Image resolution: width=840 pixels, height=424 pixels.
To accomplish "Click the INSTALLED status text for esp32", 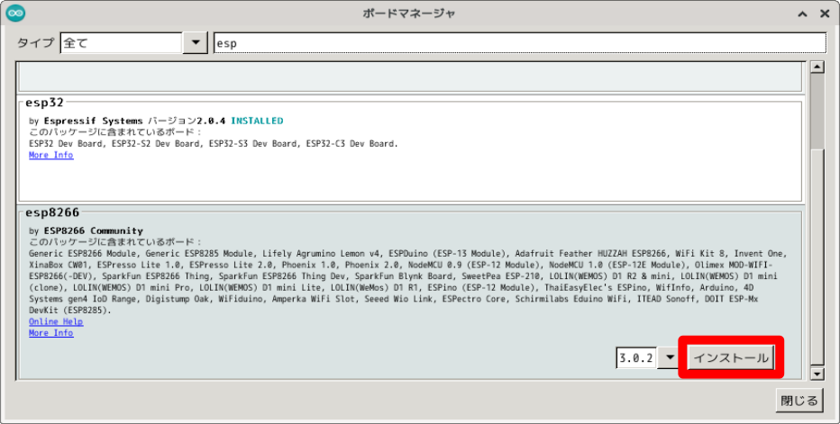I will (x=257, y=121).
